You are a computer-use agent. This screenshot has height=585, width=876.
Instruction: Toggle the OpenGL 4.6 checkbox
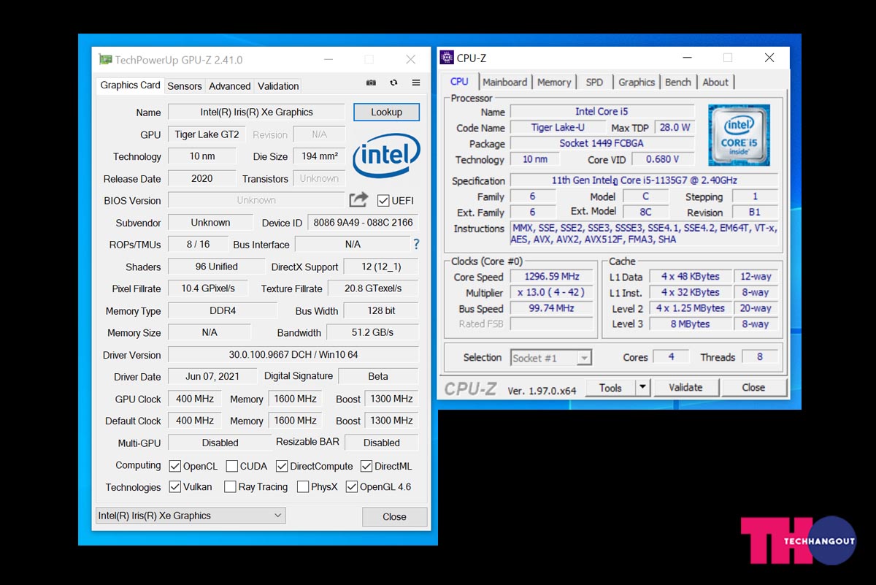(x=352, y=486)
